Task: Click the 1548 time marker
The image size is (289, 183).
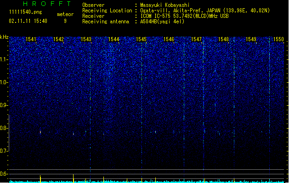Action: click(x=223, y=39)
